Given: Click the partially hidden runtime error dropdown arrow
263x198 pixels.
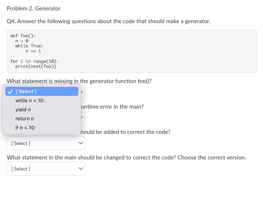Looking at the screenshot, I should (x=82, y=117).
